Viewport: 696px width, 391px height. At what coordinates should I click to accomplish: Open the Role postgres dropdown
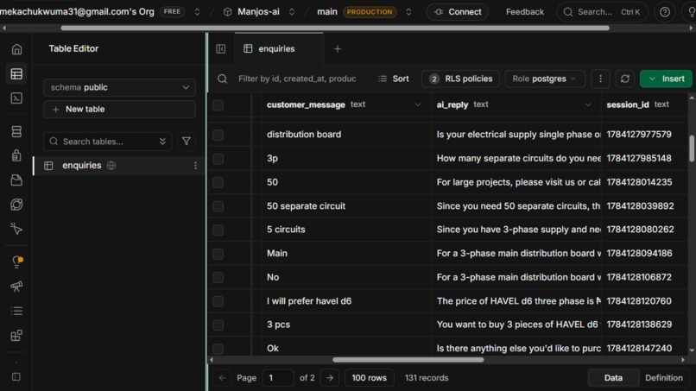coord(545,79)
